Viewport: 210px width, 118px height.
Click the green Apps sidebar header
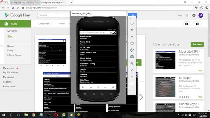[15, 24]
